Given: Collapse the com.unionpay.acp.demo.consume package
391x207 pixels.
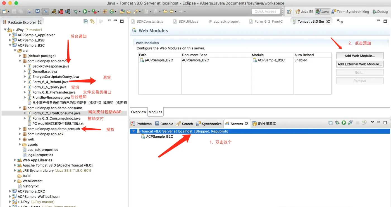Looking at the screenshot, I should coord(20,108).
